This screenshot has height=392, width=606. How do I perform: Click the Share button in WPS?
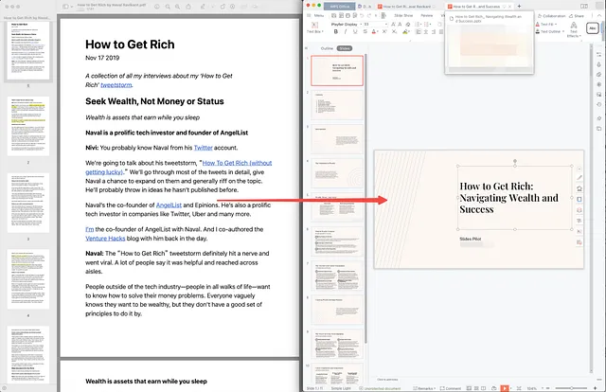coord(576,16)
